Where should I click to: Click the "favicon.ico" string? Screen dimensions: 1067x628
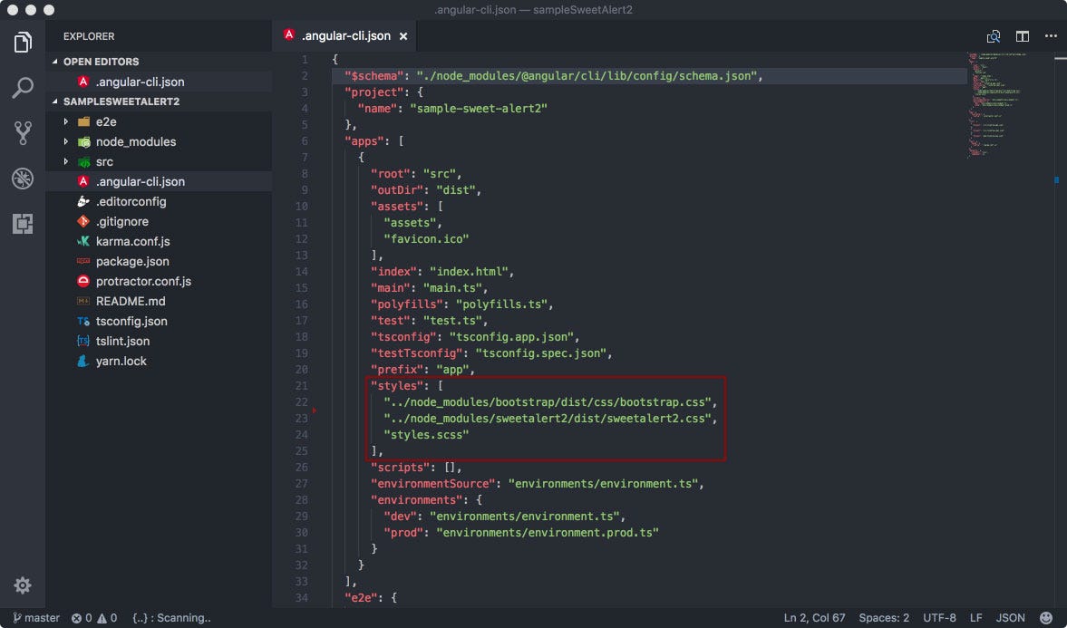tap(427, 239)
